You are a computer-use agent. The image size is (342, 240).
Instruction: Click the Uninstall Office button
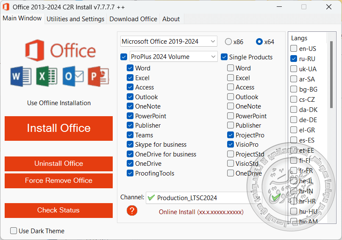pyautogui.click(x=58, y=164)
